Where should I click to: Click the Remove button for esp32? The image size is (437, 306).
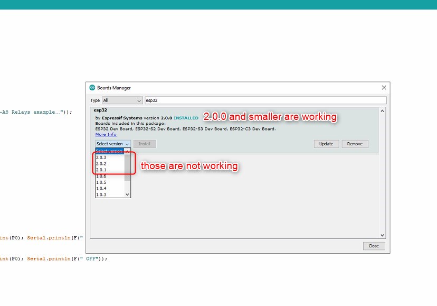point(355,144)
